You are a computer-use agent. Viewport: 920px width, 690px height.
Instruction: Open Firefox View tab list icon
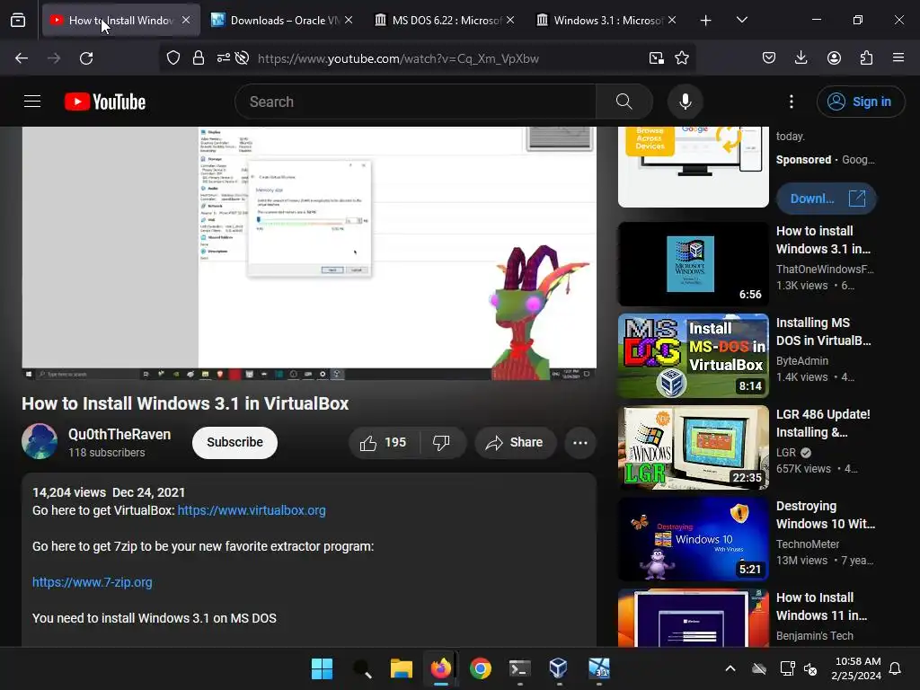point(18,21)
